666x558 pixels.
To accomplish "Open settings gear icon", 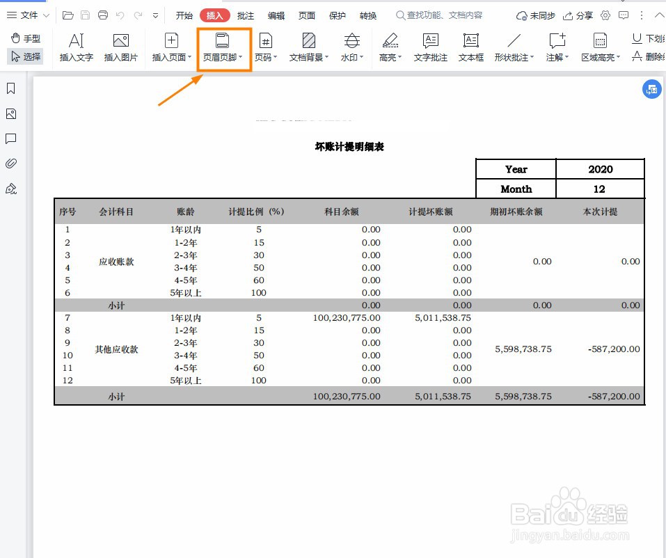I will pyautogui.click(x=605, y=16).
